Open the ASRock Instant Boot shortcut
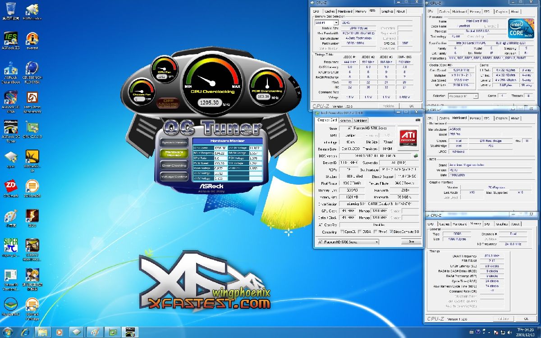The width and height of the screenshot is (541, 338). (10, 72)
